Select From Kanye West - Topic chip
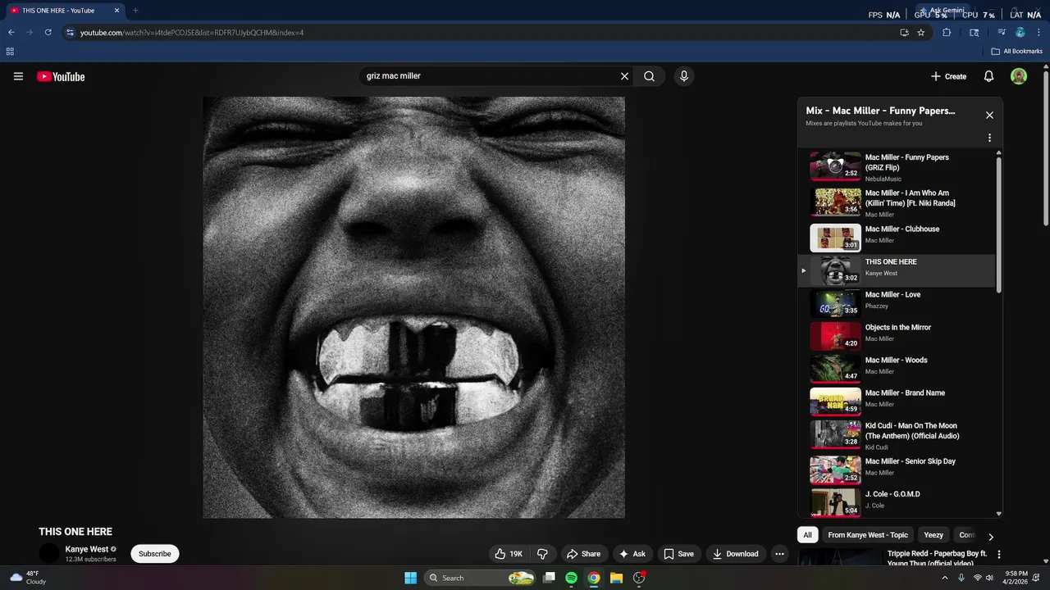The width and height of the screenshot is (1050, 590). [868, 535]
